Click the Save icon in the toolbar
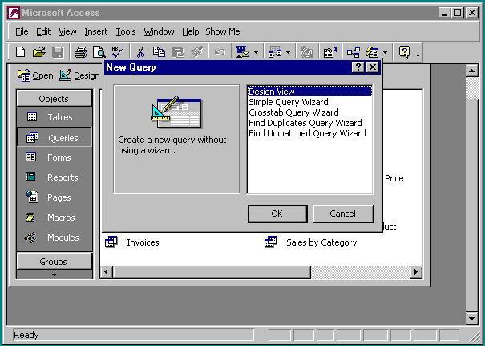 click(58, 52)
